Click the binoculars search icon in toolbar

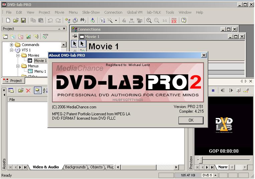pyautogui.click(x=83, y=20)
